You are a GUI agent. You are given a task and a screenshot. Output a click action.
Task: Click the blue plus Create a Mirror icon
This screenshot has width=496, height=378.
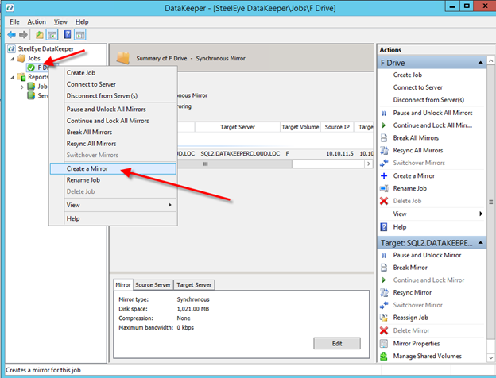pyautogui.click(x=384, y=175)
